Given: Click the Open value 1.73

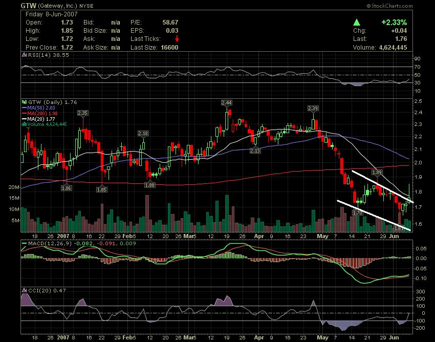Looking at the screenshot, I should [67, 23].
